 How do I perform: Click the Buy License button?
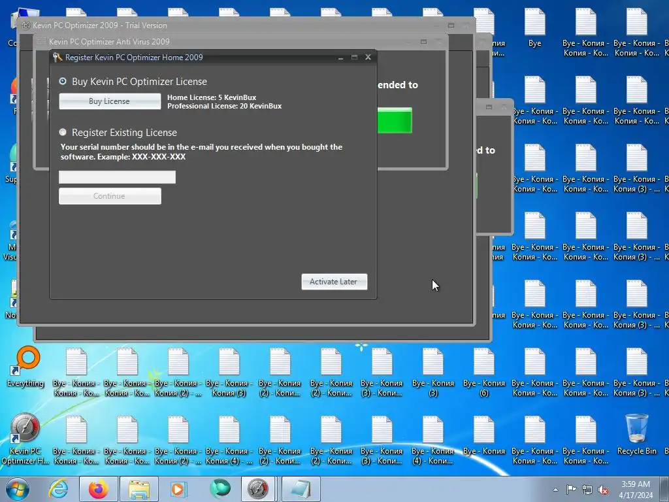click(110, 101)
